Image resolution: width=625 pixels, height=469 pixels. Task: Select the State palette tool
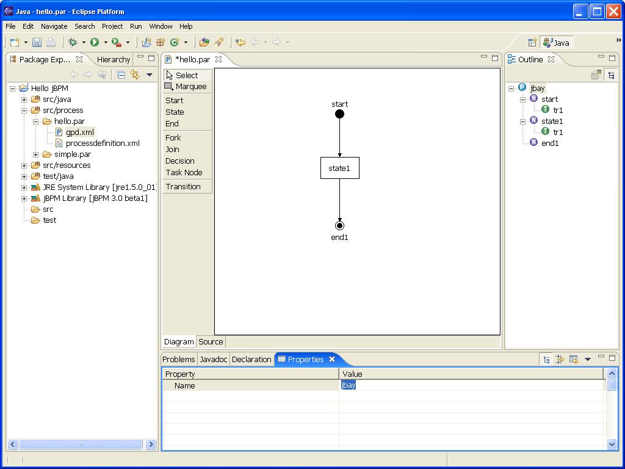(187, 112)
